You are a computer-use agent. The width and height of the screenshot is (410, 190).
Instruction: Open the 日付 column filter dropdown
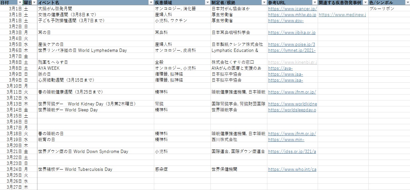(x=20, y=3)
